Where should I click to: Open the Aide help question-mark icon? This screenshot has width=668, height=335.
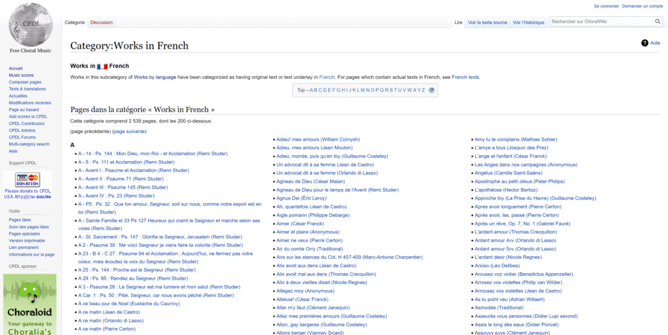click(x=645, y=43)
